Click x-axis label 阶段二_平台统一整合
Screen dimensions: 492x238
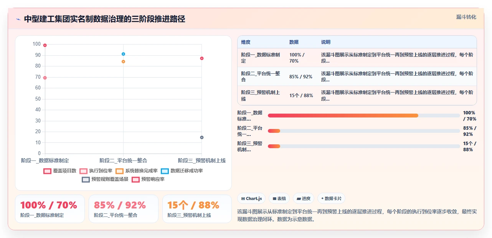123,160
